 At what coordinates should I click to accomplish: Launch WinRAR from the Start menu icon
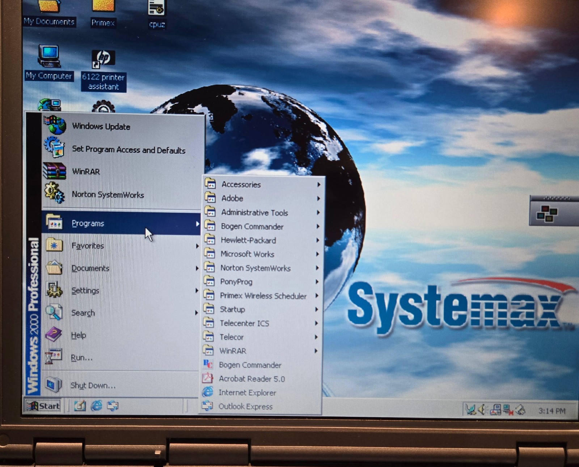[55, 171]
